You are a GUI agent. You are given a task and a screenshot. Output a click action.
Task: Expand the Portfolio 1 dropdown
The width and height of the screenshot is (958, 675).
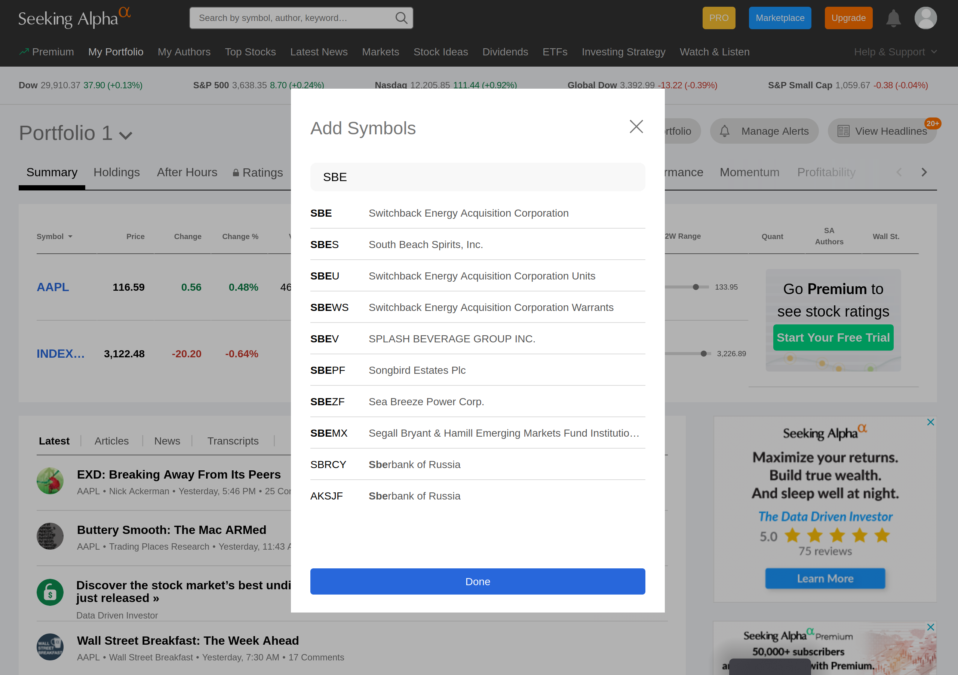point(126,135)
